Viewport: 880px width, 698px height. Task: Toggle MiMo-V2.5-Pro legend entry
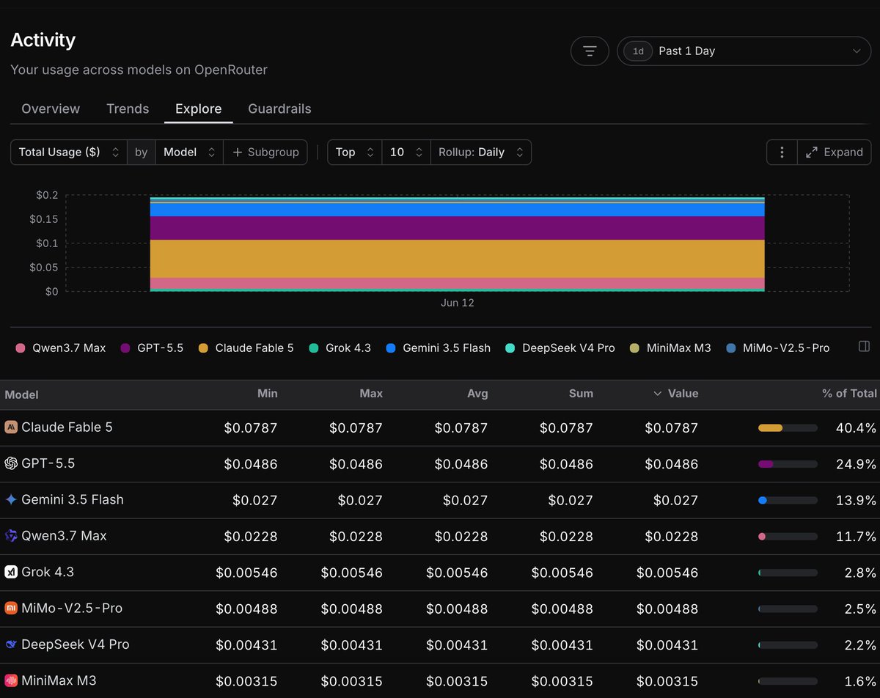(x=777, y=348)
